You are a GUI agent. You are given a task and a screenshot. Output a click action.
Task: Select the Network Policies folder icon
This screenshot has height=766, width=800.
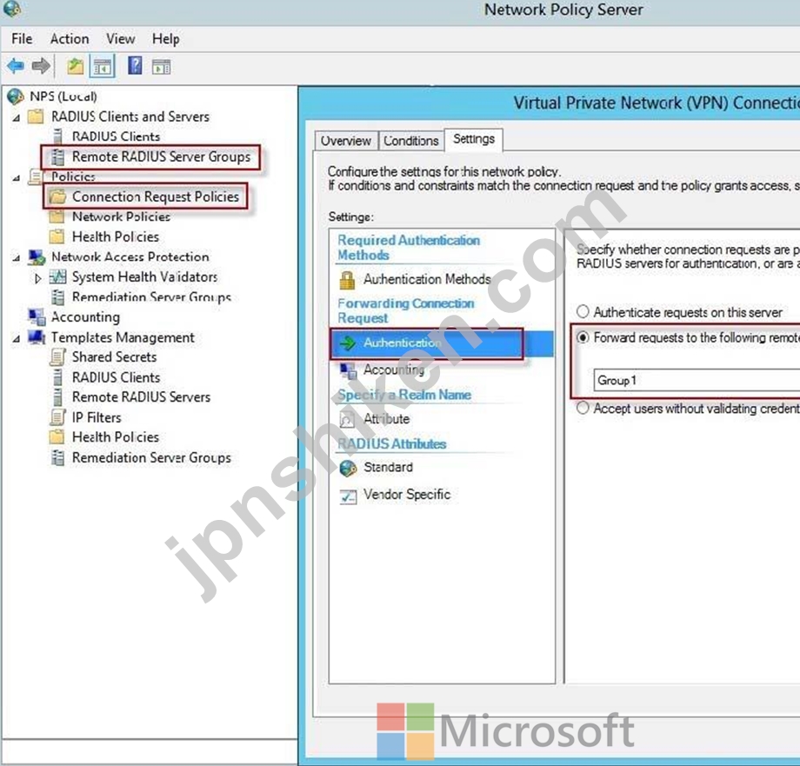click(57, 217)
